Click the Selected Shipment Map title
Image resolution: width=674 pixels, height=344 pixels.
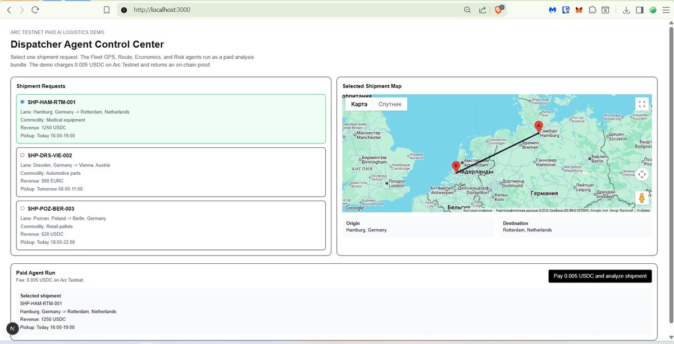[372, 86]
